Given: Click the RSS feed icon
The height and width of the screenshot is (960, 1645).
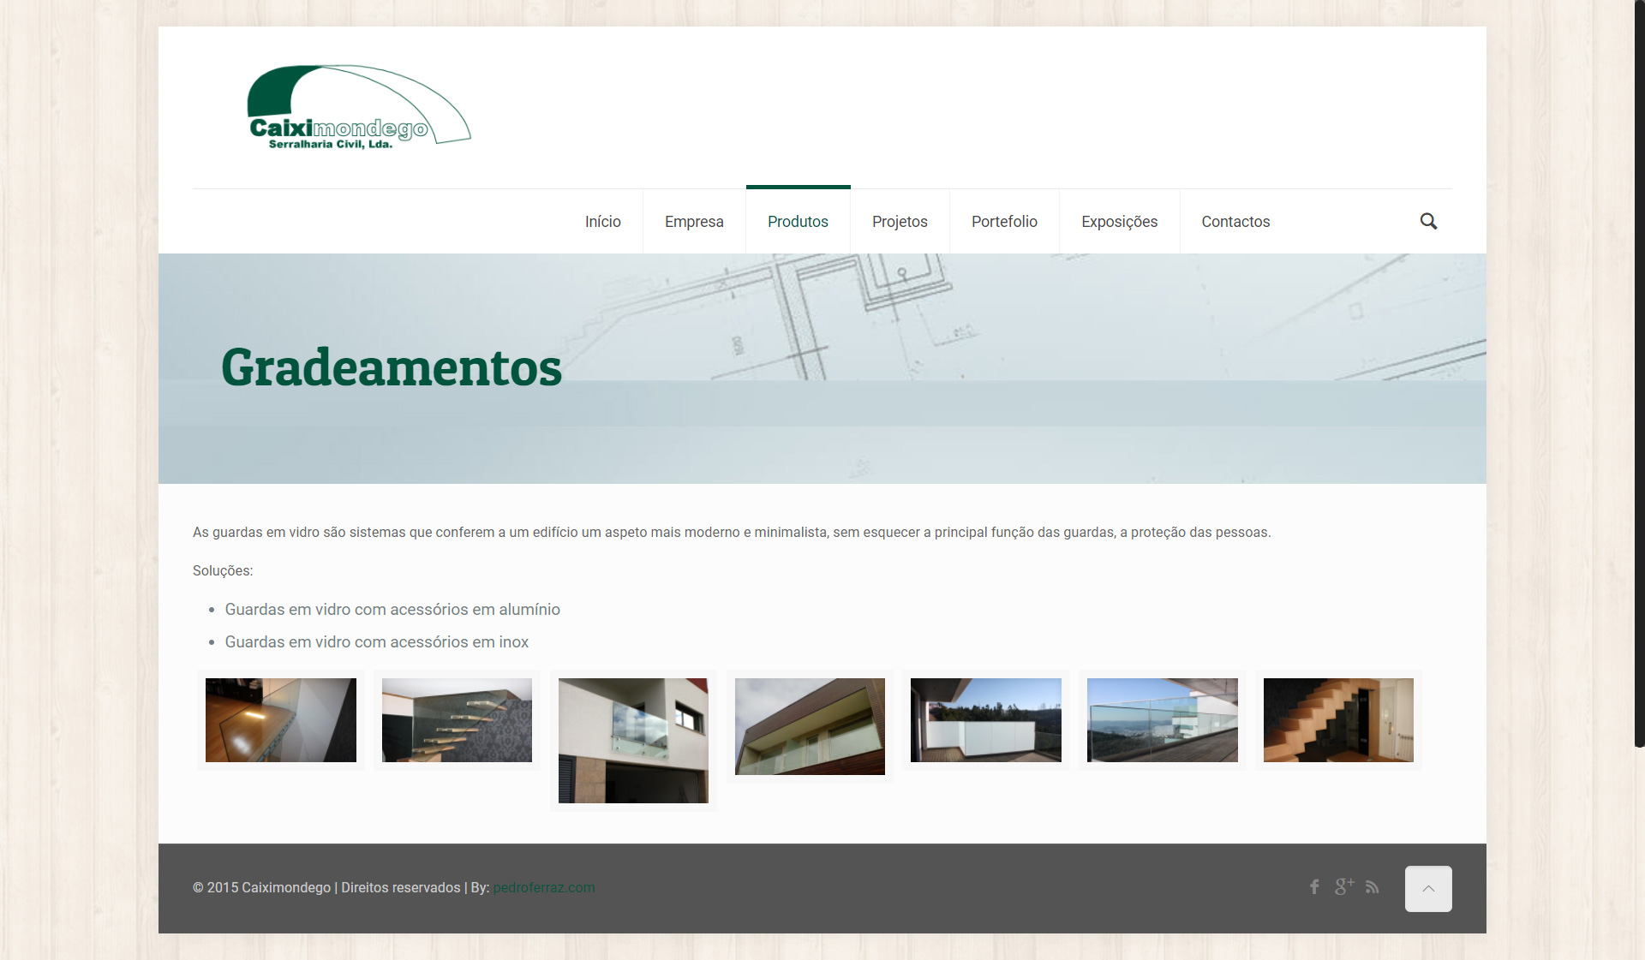Looking at the screenshot, I should tap(1373, 887).
